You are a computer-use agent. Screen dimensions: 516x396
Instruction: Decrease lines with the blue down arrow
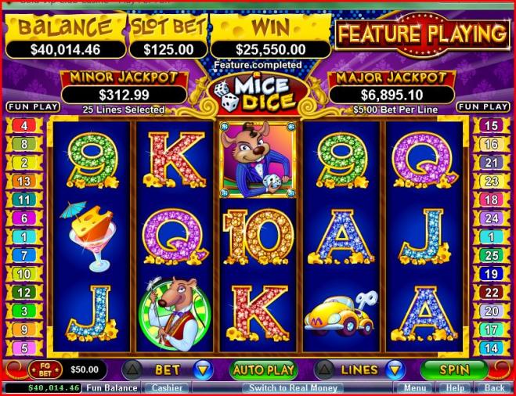tap(395, 370)
